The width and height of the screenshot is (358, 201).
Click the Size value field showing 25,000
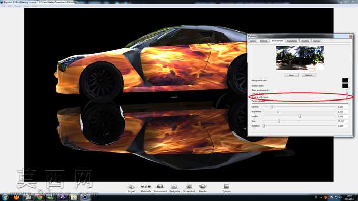click(342, 121)
